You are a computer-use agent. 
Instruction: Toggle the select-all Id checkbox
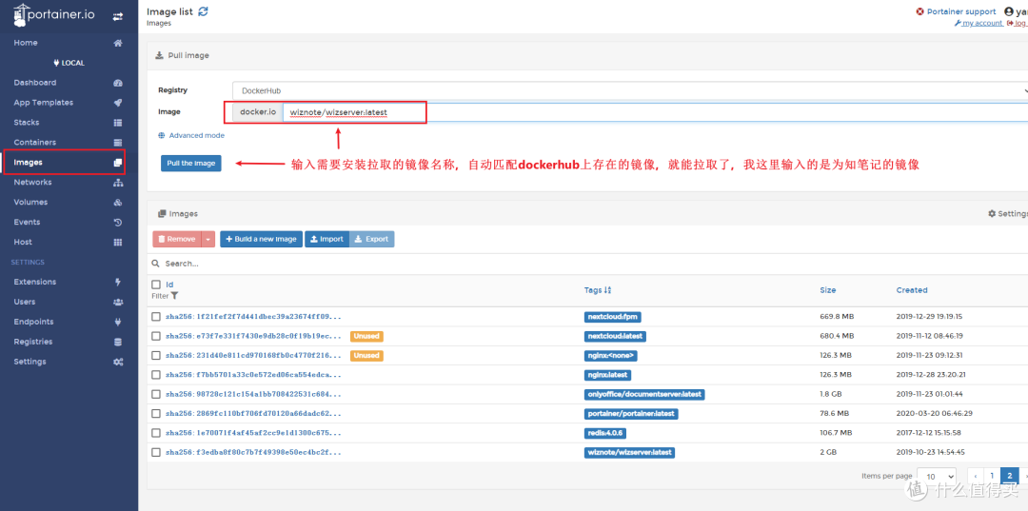pos(156,285)
